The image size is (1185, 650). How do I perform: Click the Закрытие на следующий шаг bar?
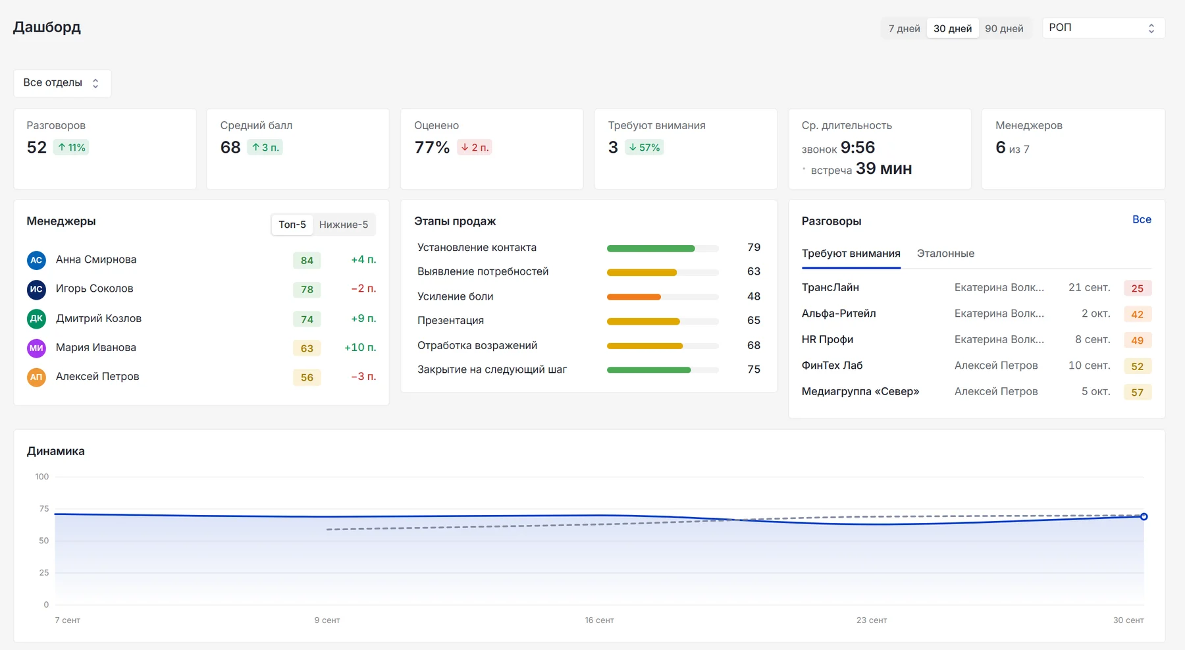[x=662, y=370]
